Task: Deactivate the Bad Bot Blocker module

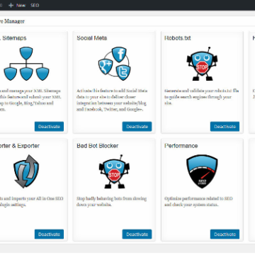Action: [x=137, y=234]
